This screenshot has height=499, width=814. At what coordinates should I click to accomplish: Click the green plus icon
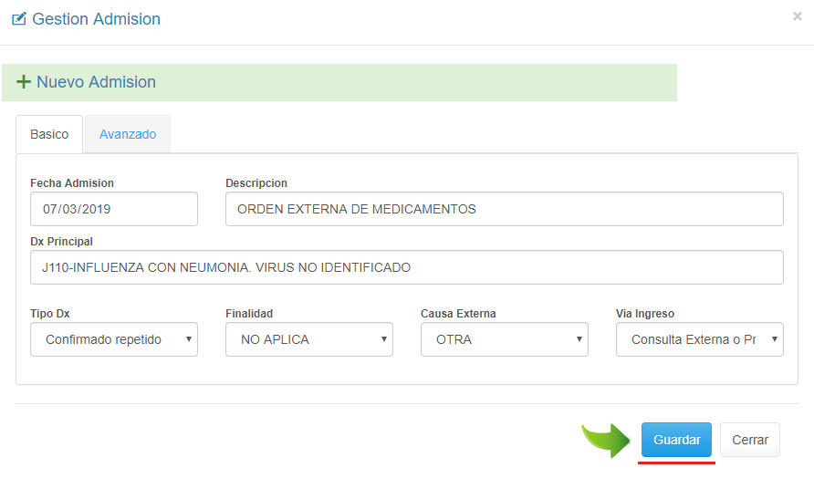point(24,82)
